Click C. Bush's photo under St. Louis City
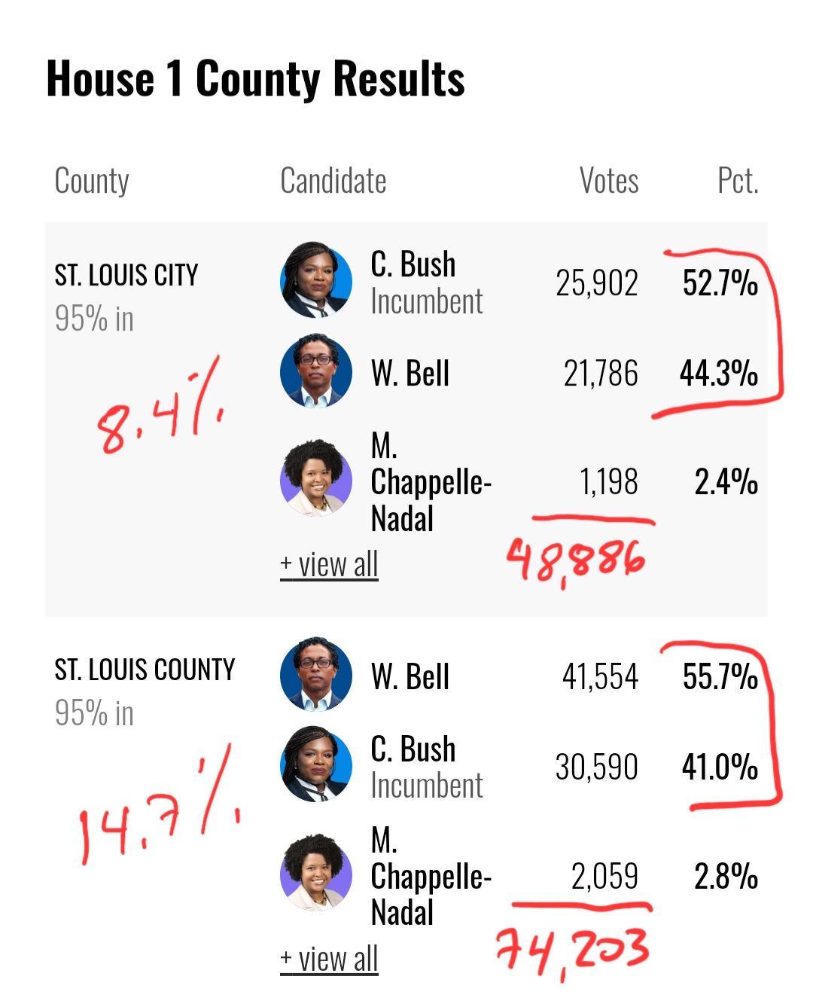 pyautogui.click(x=316, y=280)
